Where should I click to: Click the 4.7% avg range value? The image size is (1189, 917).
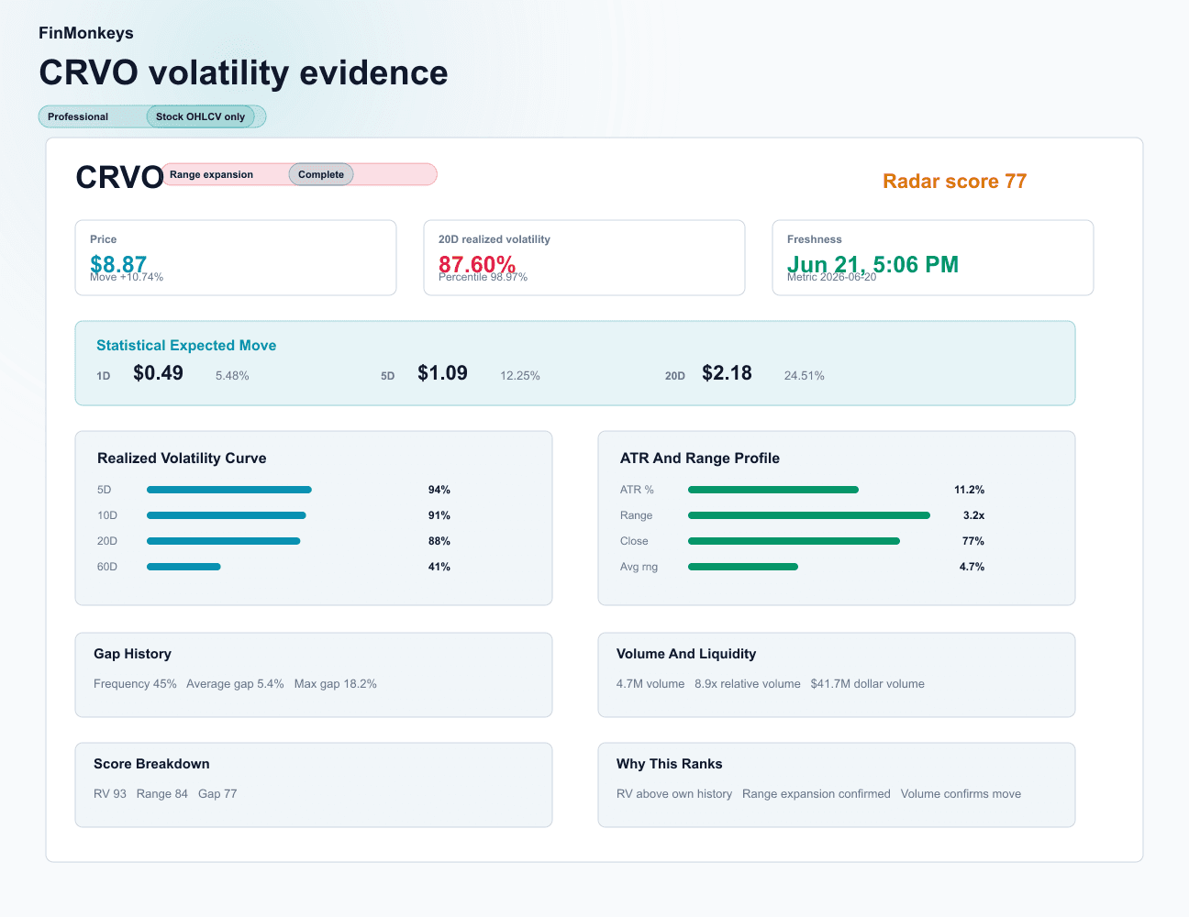click(x=972, y=567)
